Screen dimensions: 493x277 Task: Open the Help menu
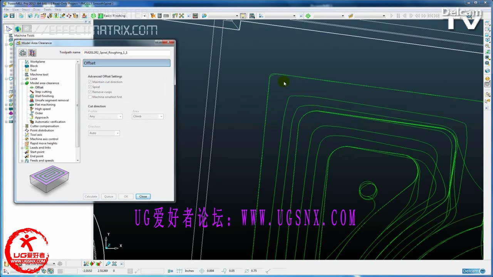[58, 9]
